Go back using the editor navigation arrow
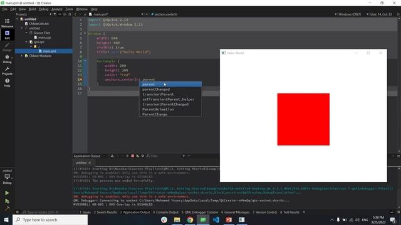Viewport: 401px width, 225px height. pos(75,14)
